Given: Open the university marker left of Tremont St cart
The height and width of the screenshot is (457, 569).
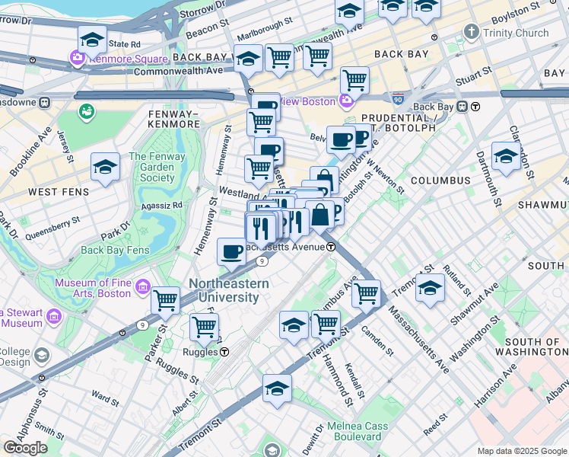Looking at the screenshot, I should [294, 326].
